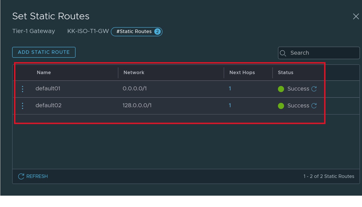Sort by the Network column header
Viewport: 362px width, 207px height.
[x=134, y=72]
